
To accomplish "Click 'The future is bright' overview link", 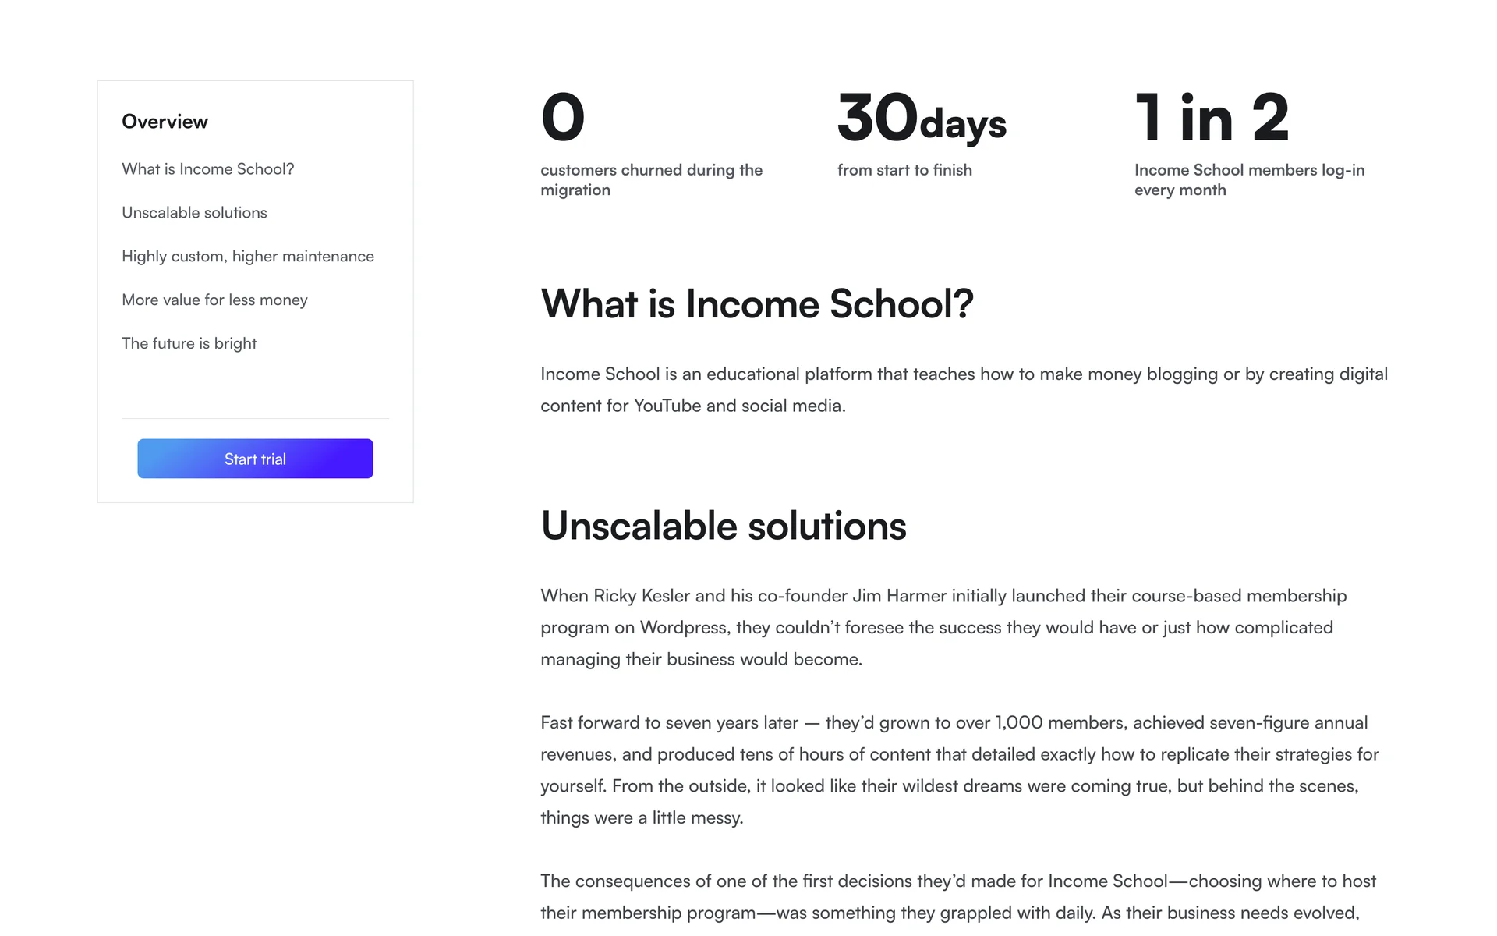I will (189, 344).
